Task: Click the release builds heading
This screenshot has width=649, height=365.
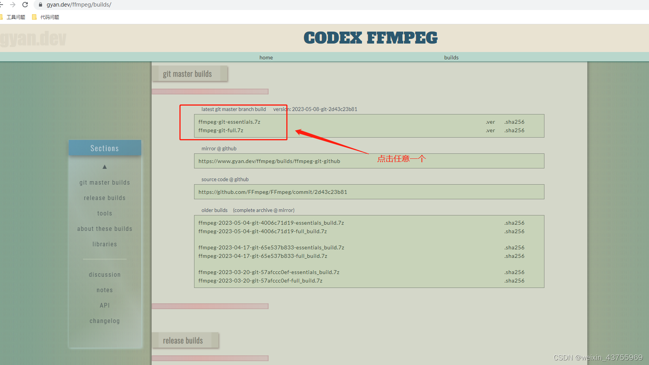Action: coord(183,340)
